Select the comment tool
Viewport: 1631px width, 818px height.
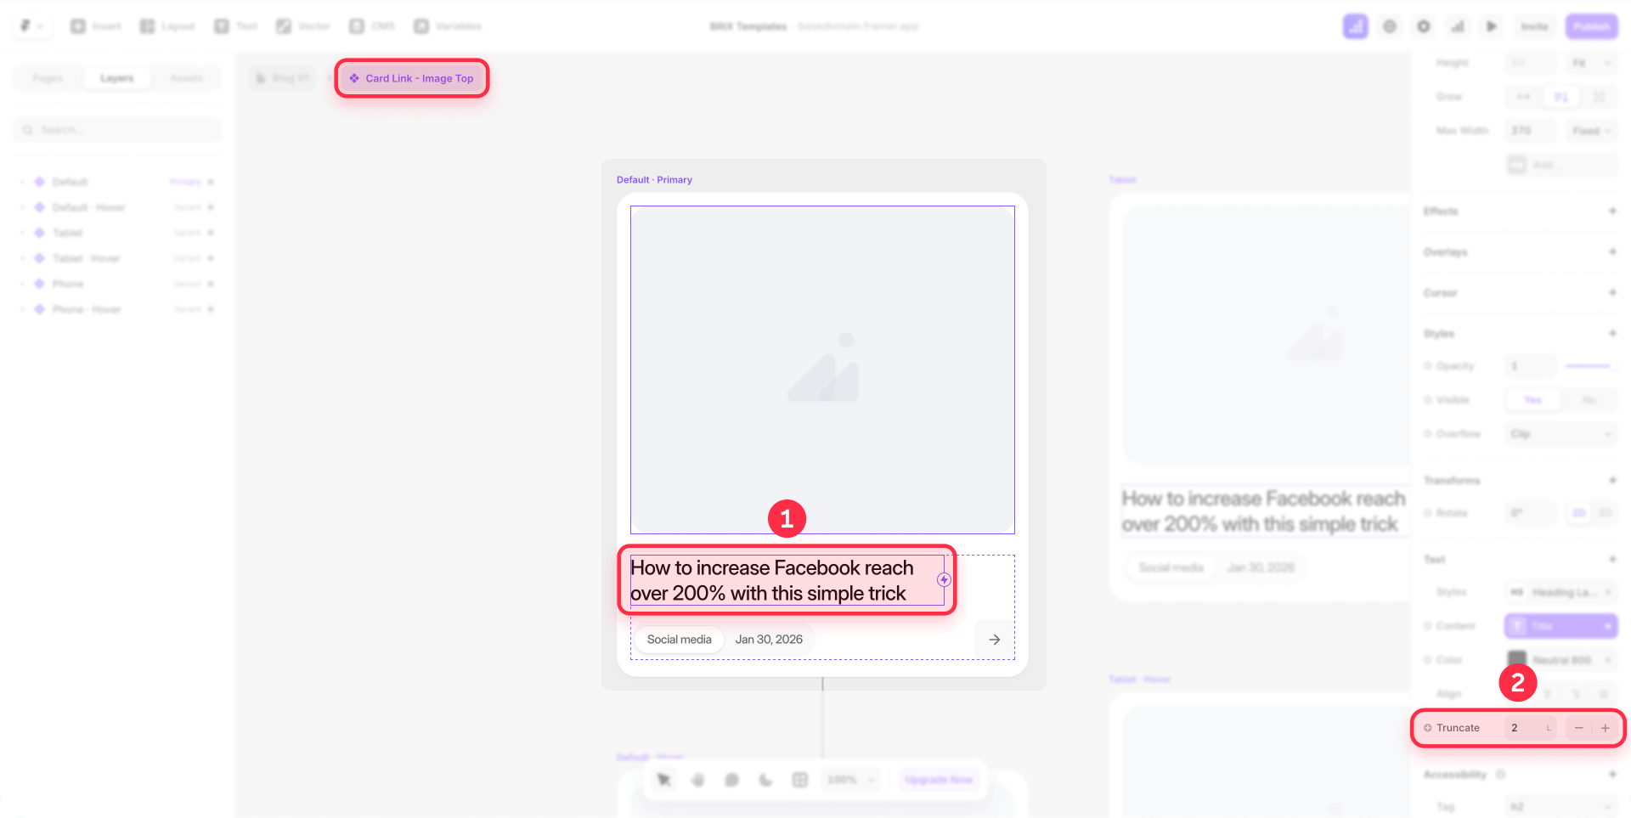732,780
